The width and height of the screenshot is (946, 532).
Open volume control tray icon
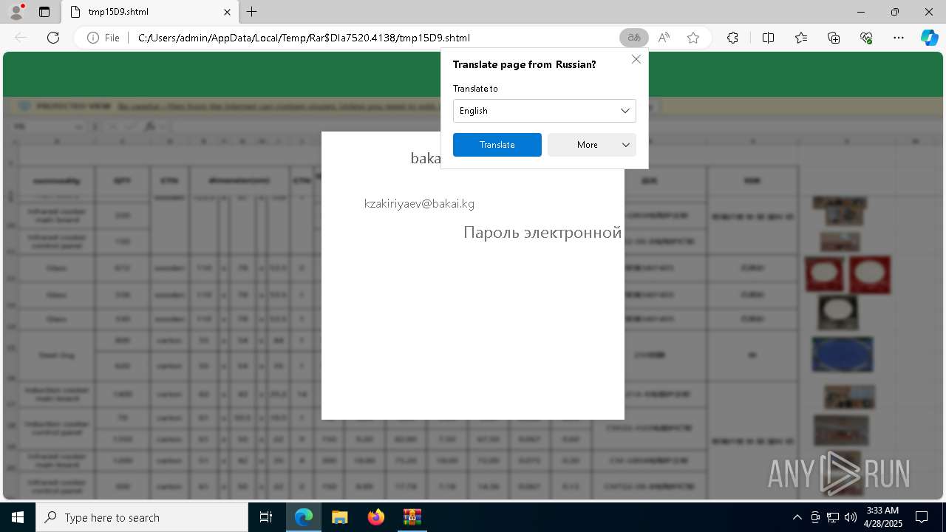click(x=851, y=517)
